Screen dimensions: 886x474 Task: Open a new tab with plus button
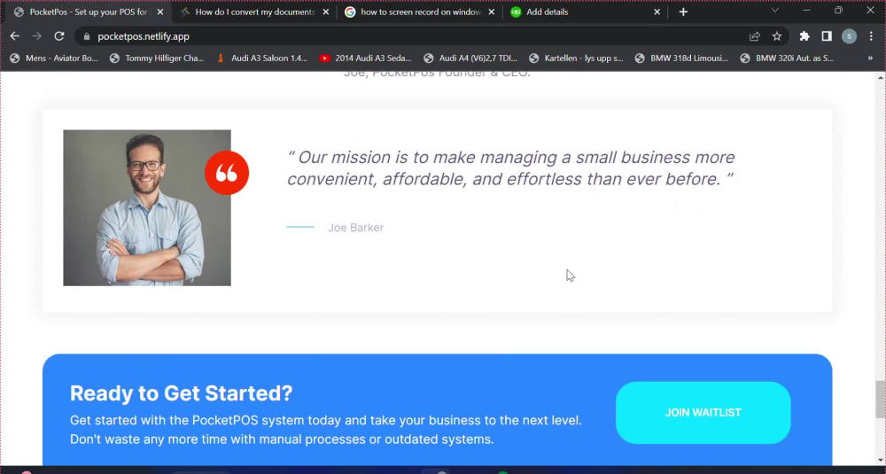pos(683,12)
